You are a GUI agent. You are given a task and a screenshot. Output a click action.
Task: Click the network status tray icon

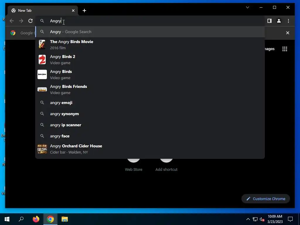click(255, 219)
